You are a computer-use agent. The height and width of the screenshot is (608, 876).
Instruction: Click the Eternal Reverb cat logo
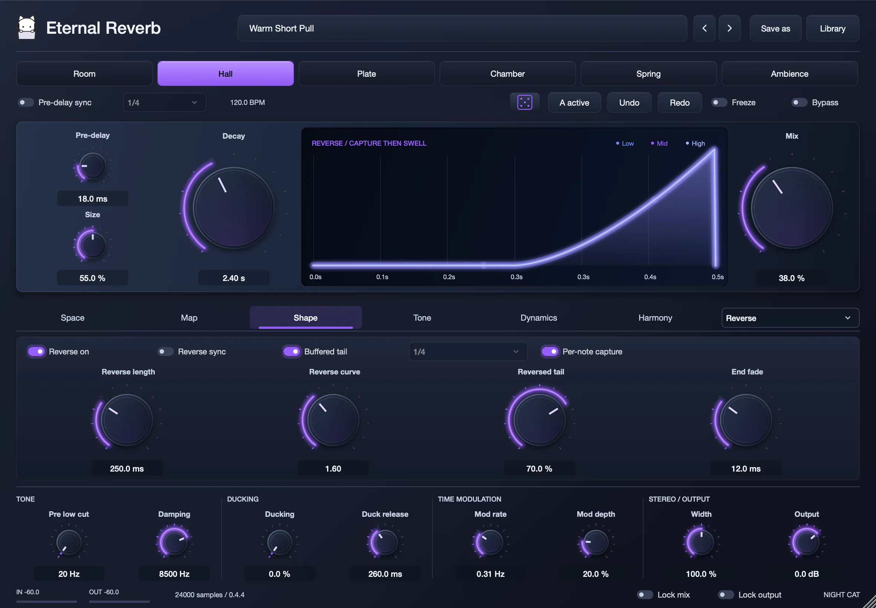(x=27, y=27)
